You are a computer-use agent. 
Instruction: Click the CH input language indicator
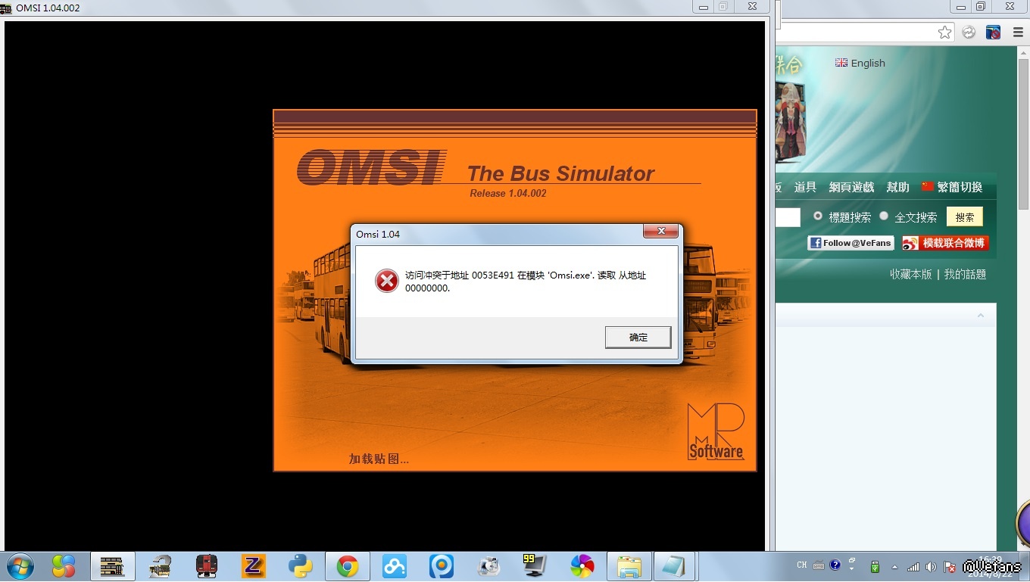(x=802, y=565)
